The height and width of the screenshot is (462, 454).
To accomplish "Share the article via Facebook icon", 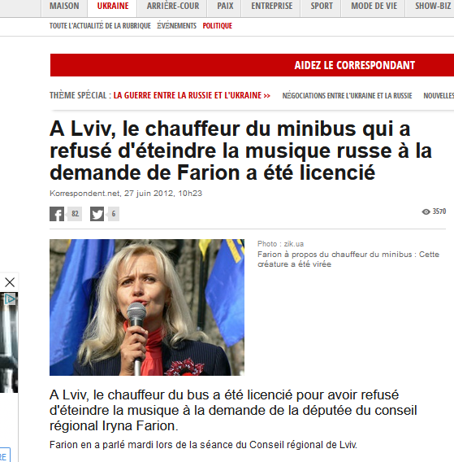I will click(x=57, y=214).
